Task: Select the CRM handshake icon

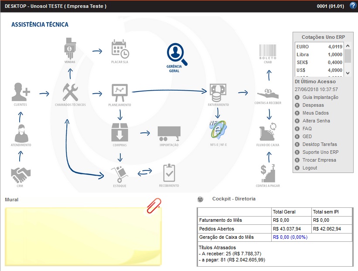Action: point(20,174)
